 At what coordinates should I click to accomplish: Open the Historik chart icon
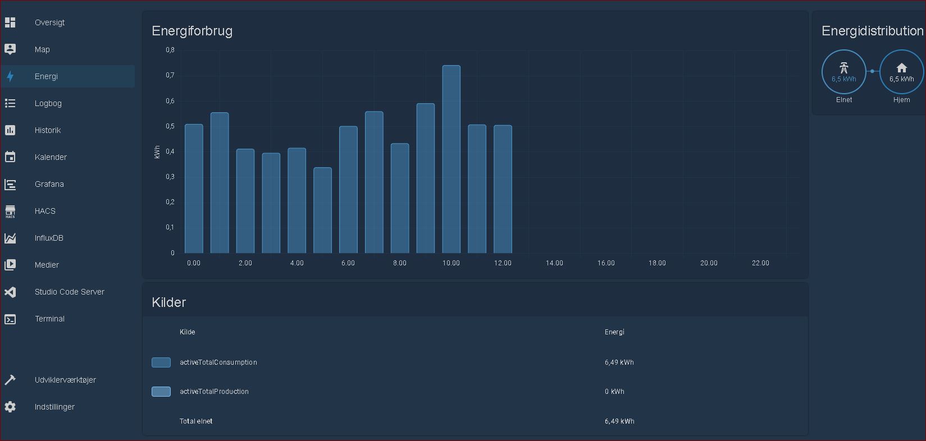10,130
